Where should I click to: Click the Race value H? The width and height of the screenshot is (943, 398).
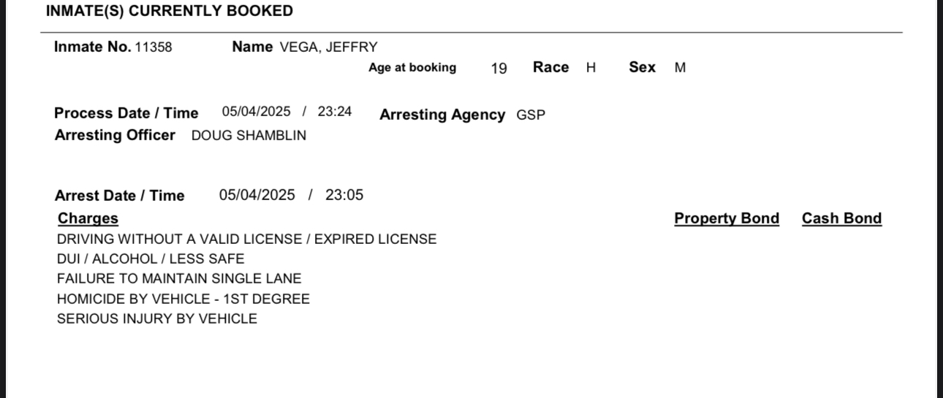(591, 68)
